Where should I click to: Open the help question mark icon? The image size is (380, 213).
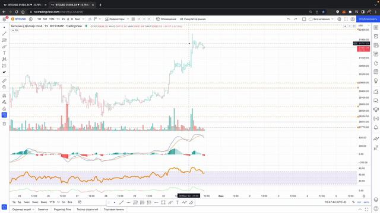pyautogui.click(x=376, y=209)
